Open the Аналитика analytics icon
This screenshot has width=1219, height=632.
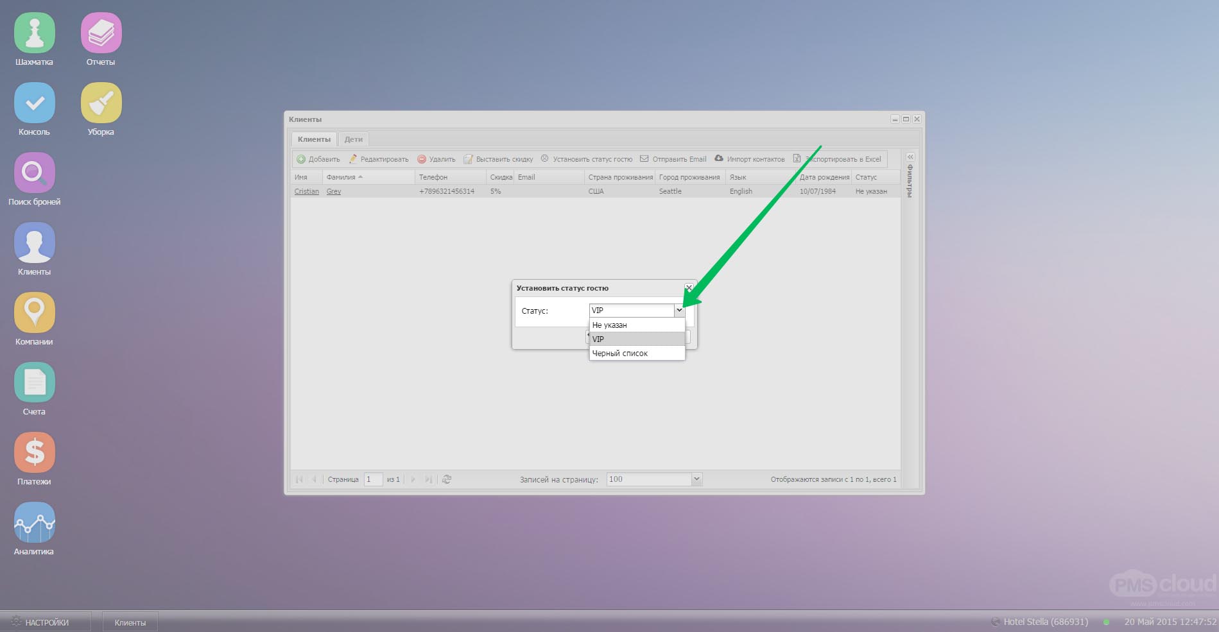[34, 522]
